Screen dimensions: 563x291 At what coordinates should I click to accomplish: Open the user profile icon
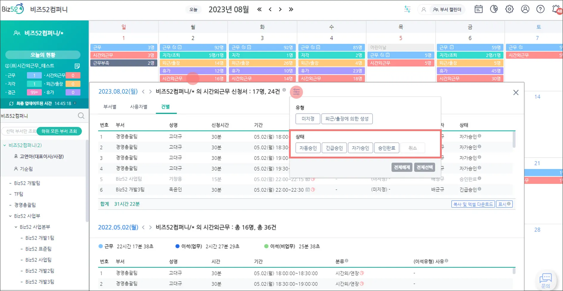(x=525, y=9)
